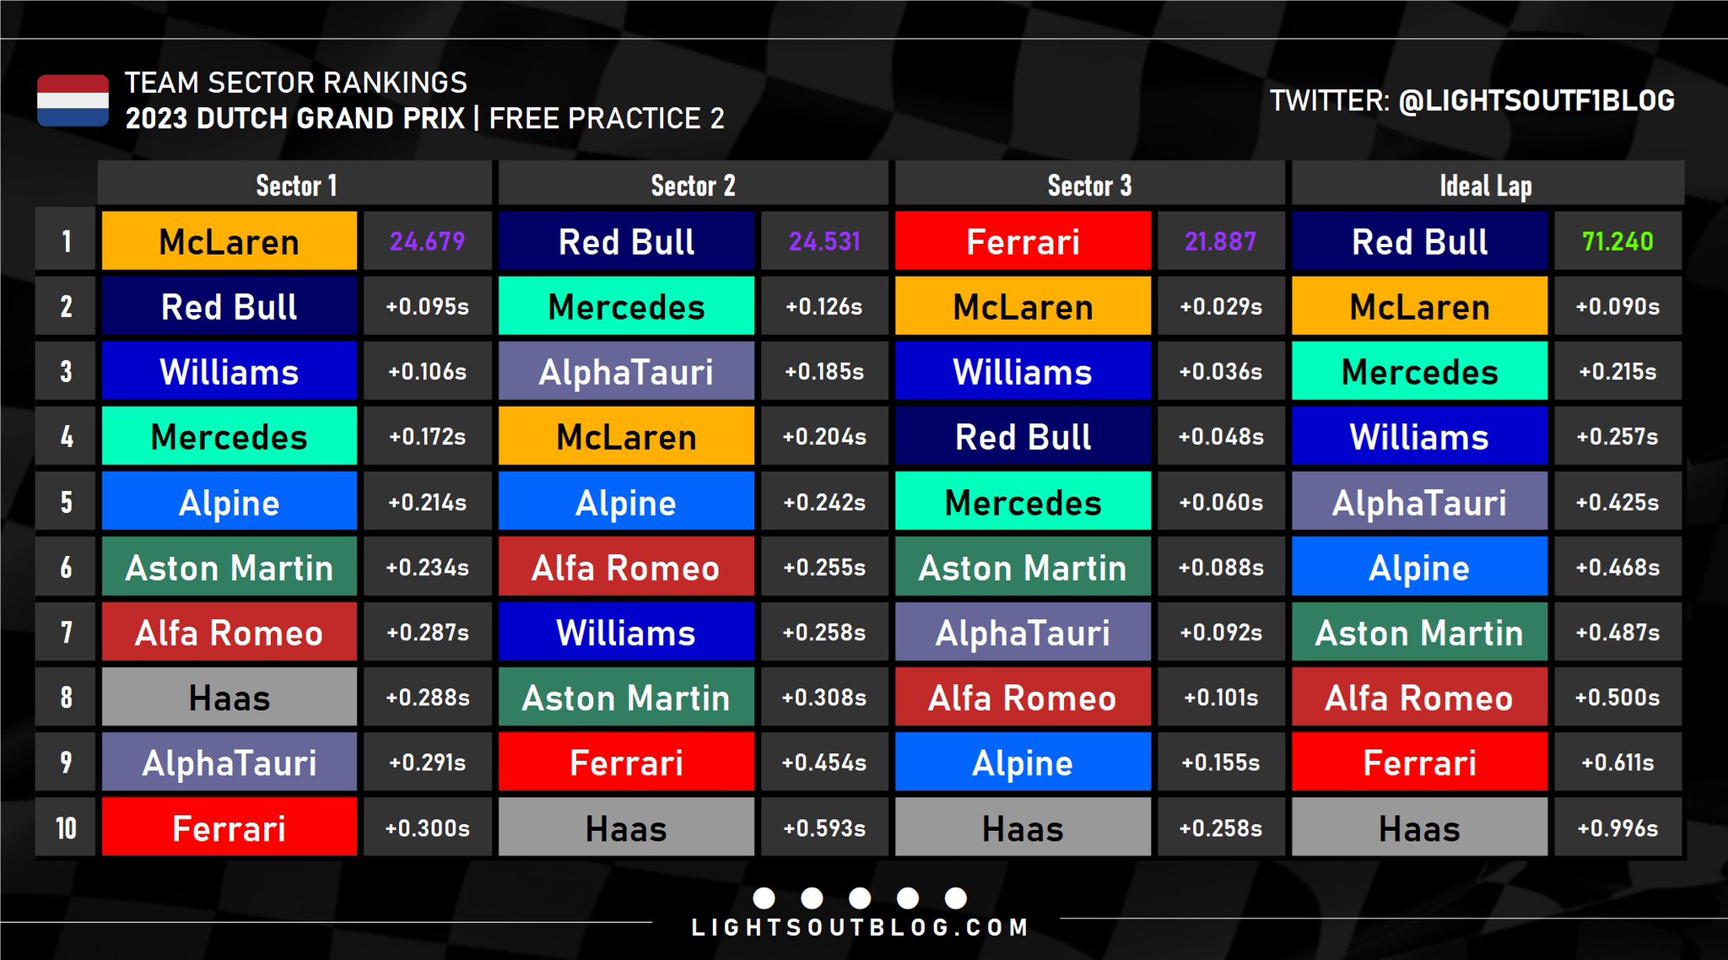Click the middle white dot above the footer
Image resolution: width=1728 pixels, height=960 pixels.
[860, 898]
